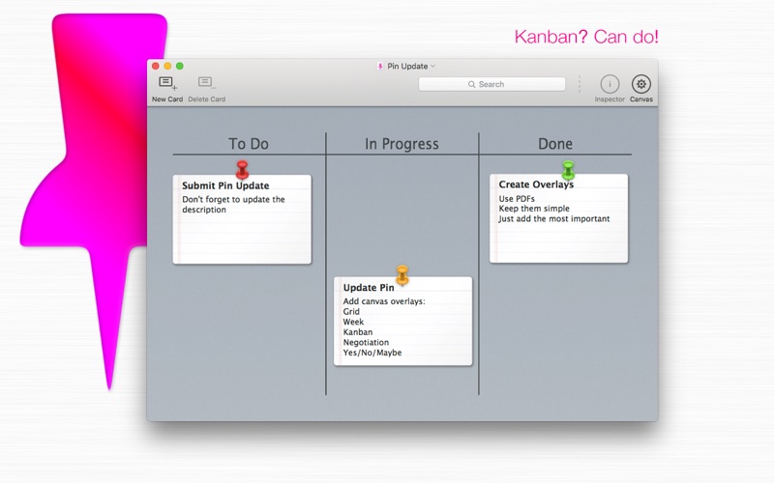
Task: Select the Submit Pin Update card title
Action: 225,185
